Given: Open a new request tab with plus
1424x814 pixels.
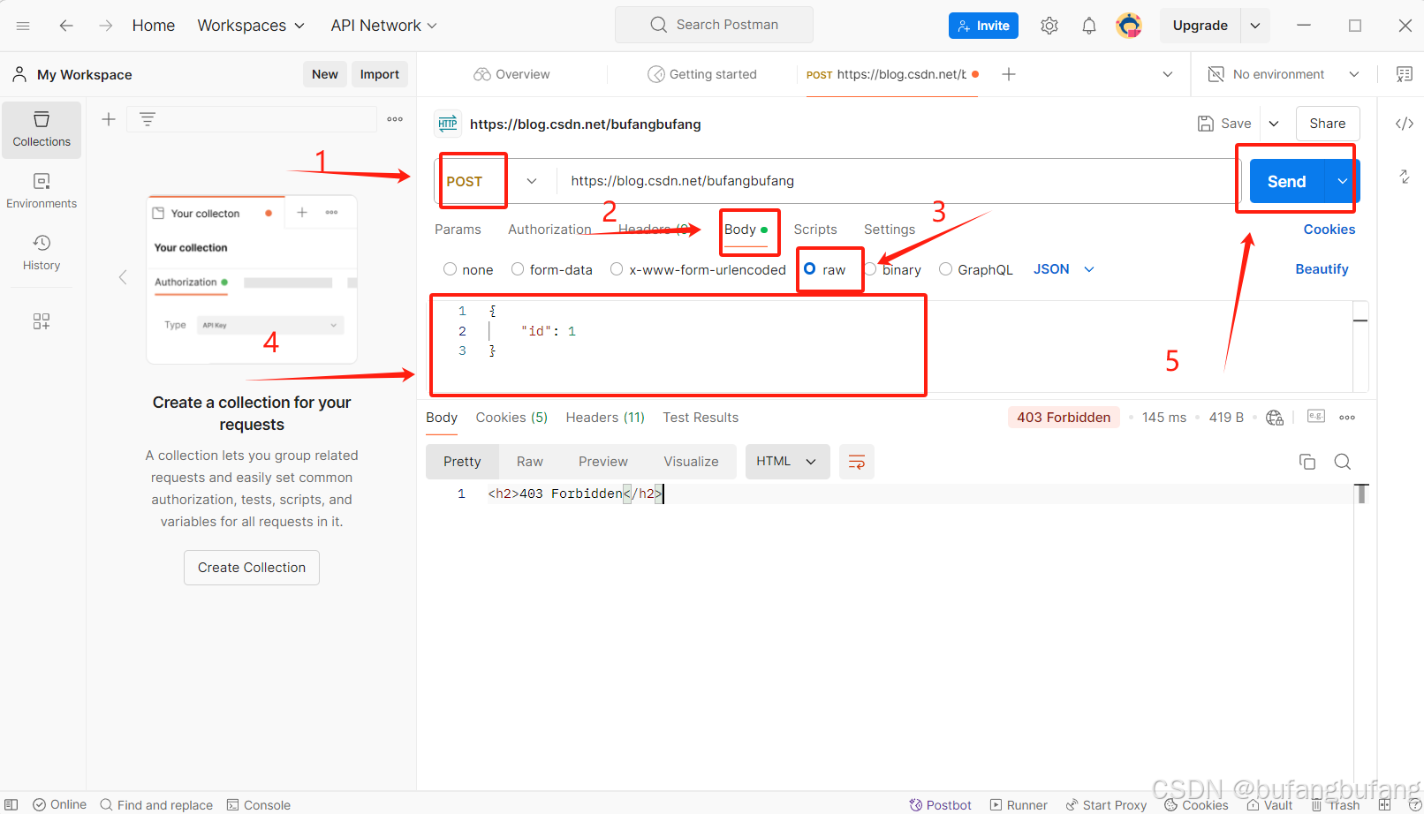Looking at the screenshot, I should pyautogui.click(x=1009, y=74).
